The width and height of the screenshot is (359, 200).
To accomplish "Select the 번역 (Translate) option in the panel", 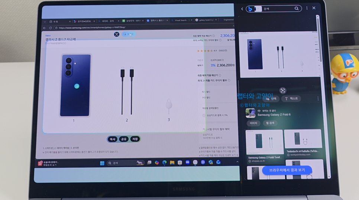I will click(x=271, y=99).
